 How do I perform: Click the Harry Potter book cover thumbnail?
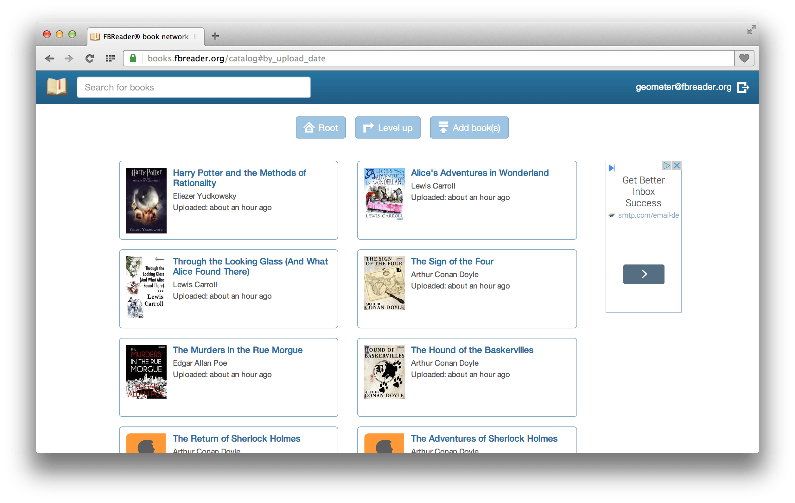[146, 200]
